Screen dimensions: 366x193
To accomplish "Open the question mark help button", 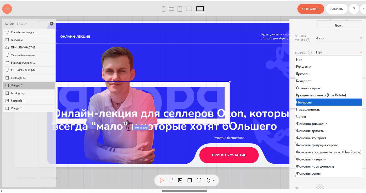I will [354, 9].
